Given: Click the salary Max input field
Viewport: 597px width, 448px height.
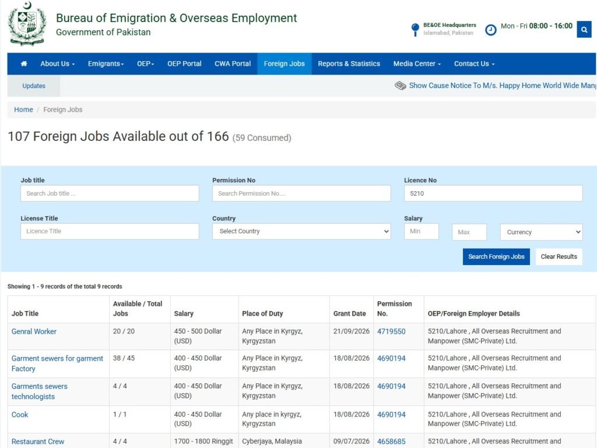Looking at the screenshot, I should point(469,232).
